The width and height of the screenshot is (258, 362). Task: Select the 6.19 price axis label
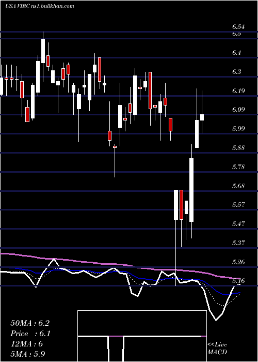pos(238,90)
